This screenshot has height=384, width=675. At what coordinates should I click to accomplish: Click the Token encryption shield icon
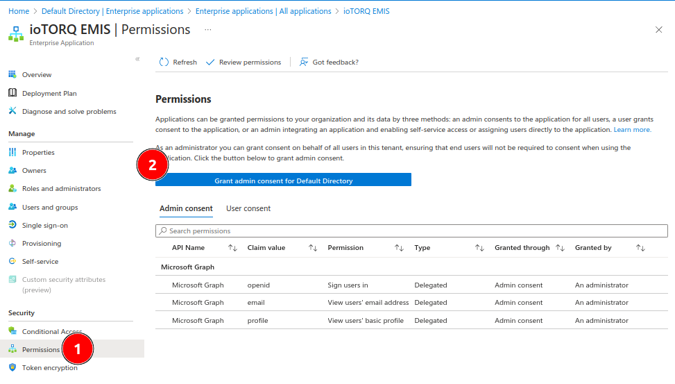pyautogui.click(x=12, y=367)
